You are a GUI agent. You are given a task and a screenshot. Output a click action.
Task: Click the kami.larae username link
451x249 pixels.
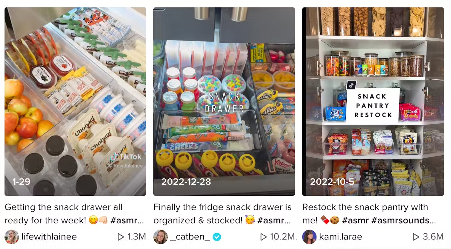pos(341,237)
